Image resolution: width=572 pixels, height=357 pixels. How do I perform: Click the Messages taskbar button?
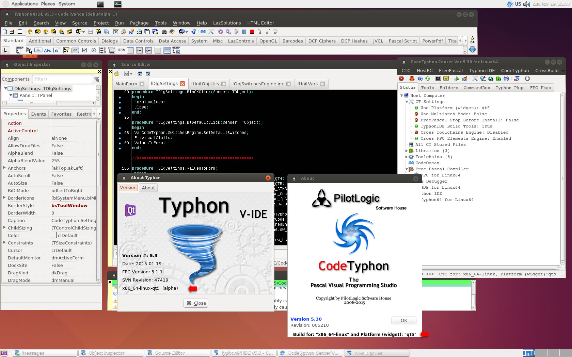pos(45,353)
